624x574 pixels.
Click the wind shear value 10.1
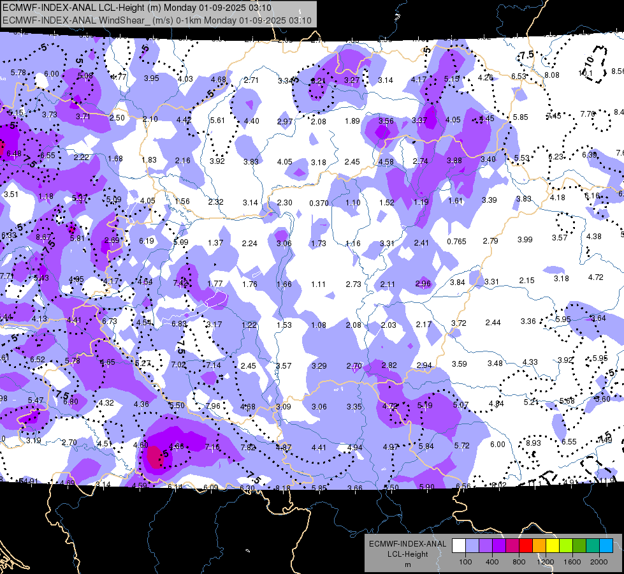(x=585, y=73)
